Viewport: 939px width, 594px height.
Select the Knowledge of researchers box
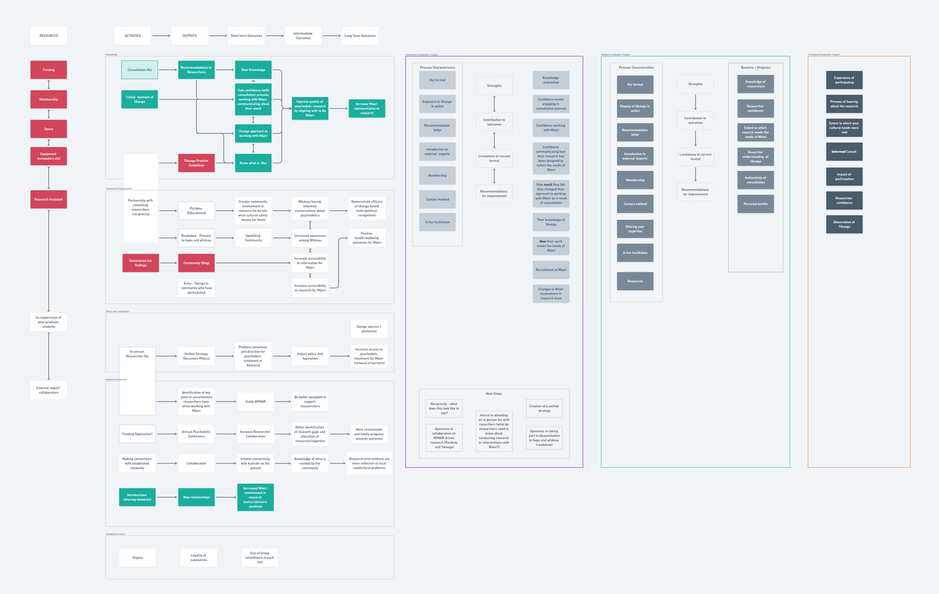tap(756, 84)
